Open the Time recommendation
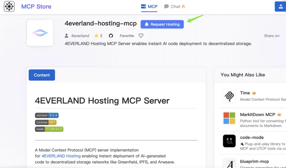The width and height of the screenshot is (286, 168). (x=245, y=93)
